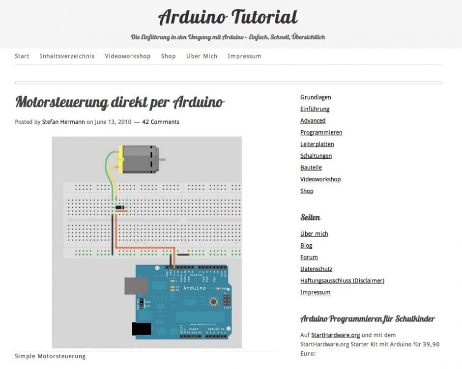The image size is (462, 369).
Task: Open Shop in the top navigation bar
Action: point(168,56)
